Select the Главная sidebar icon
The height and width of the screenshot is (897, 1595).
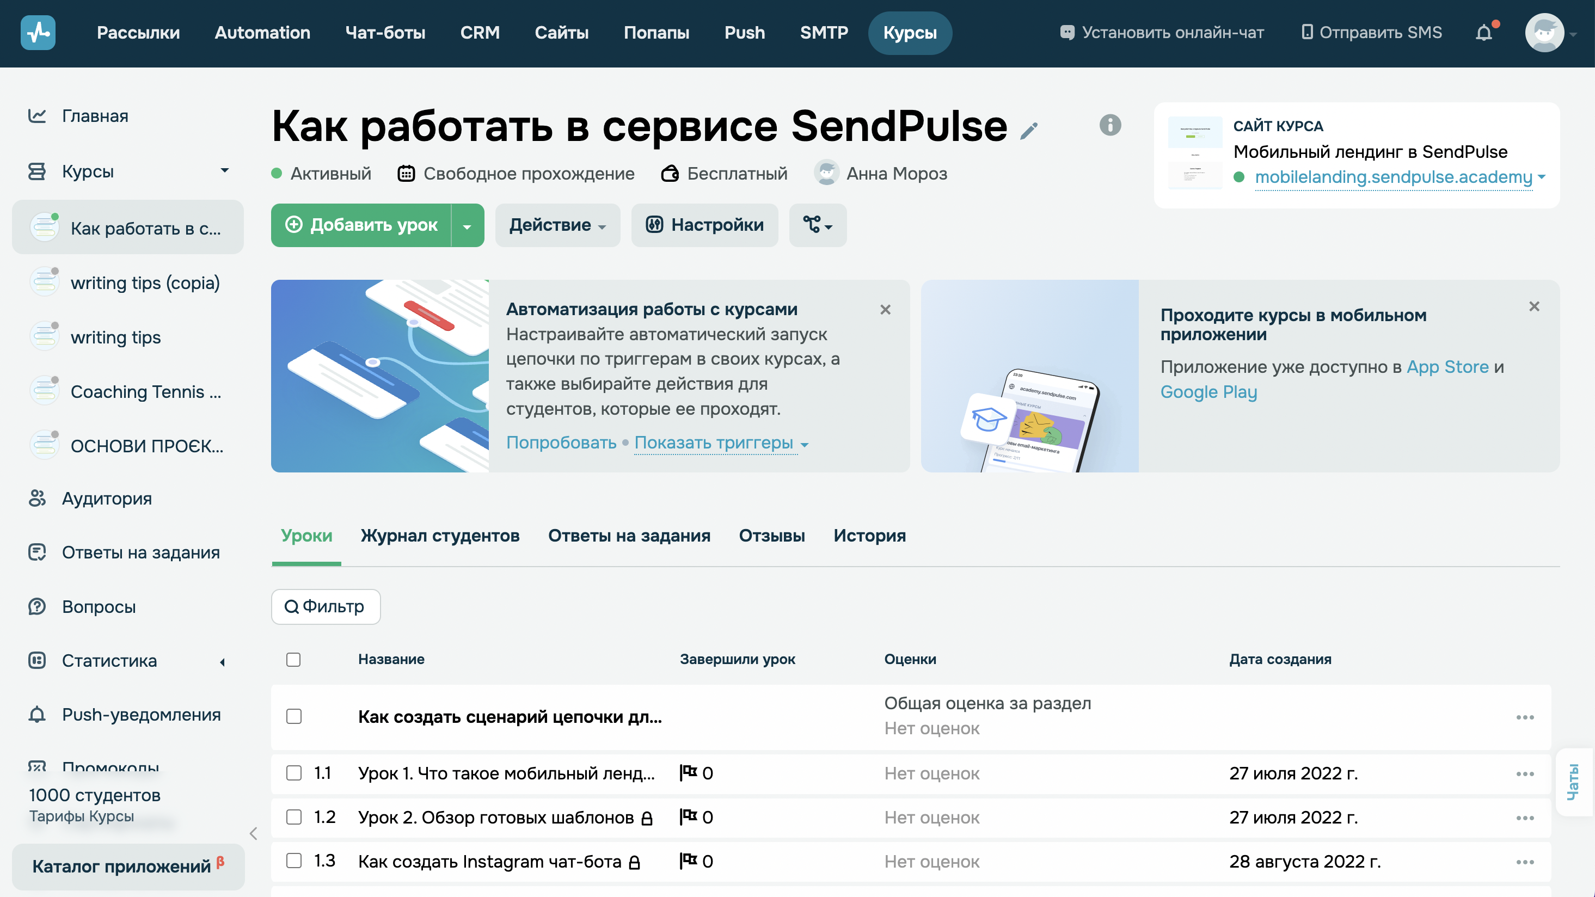pos(37,116)
